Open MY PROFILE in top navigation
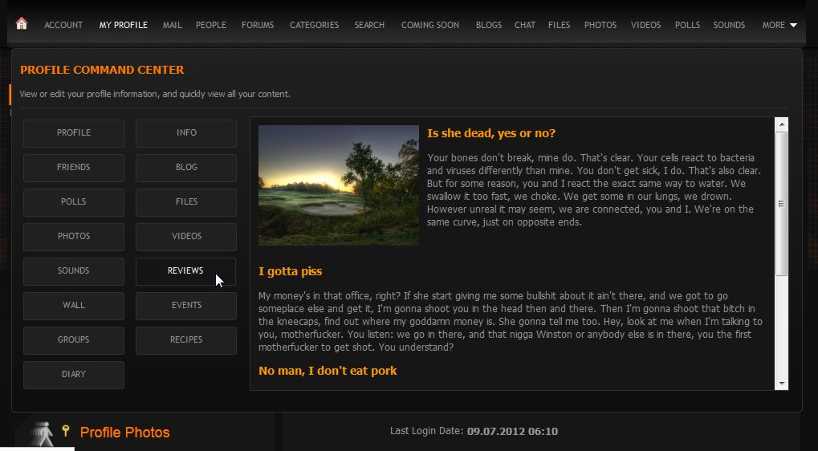The width and height of the screenshot is (818, 451). point(123,25)
